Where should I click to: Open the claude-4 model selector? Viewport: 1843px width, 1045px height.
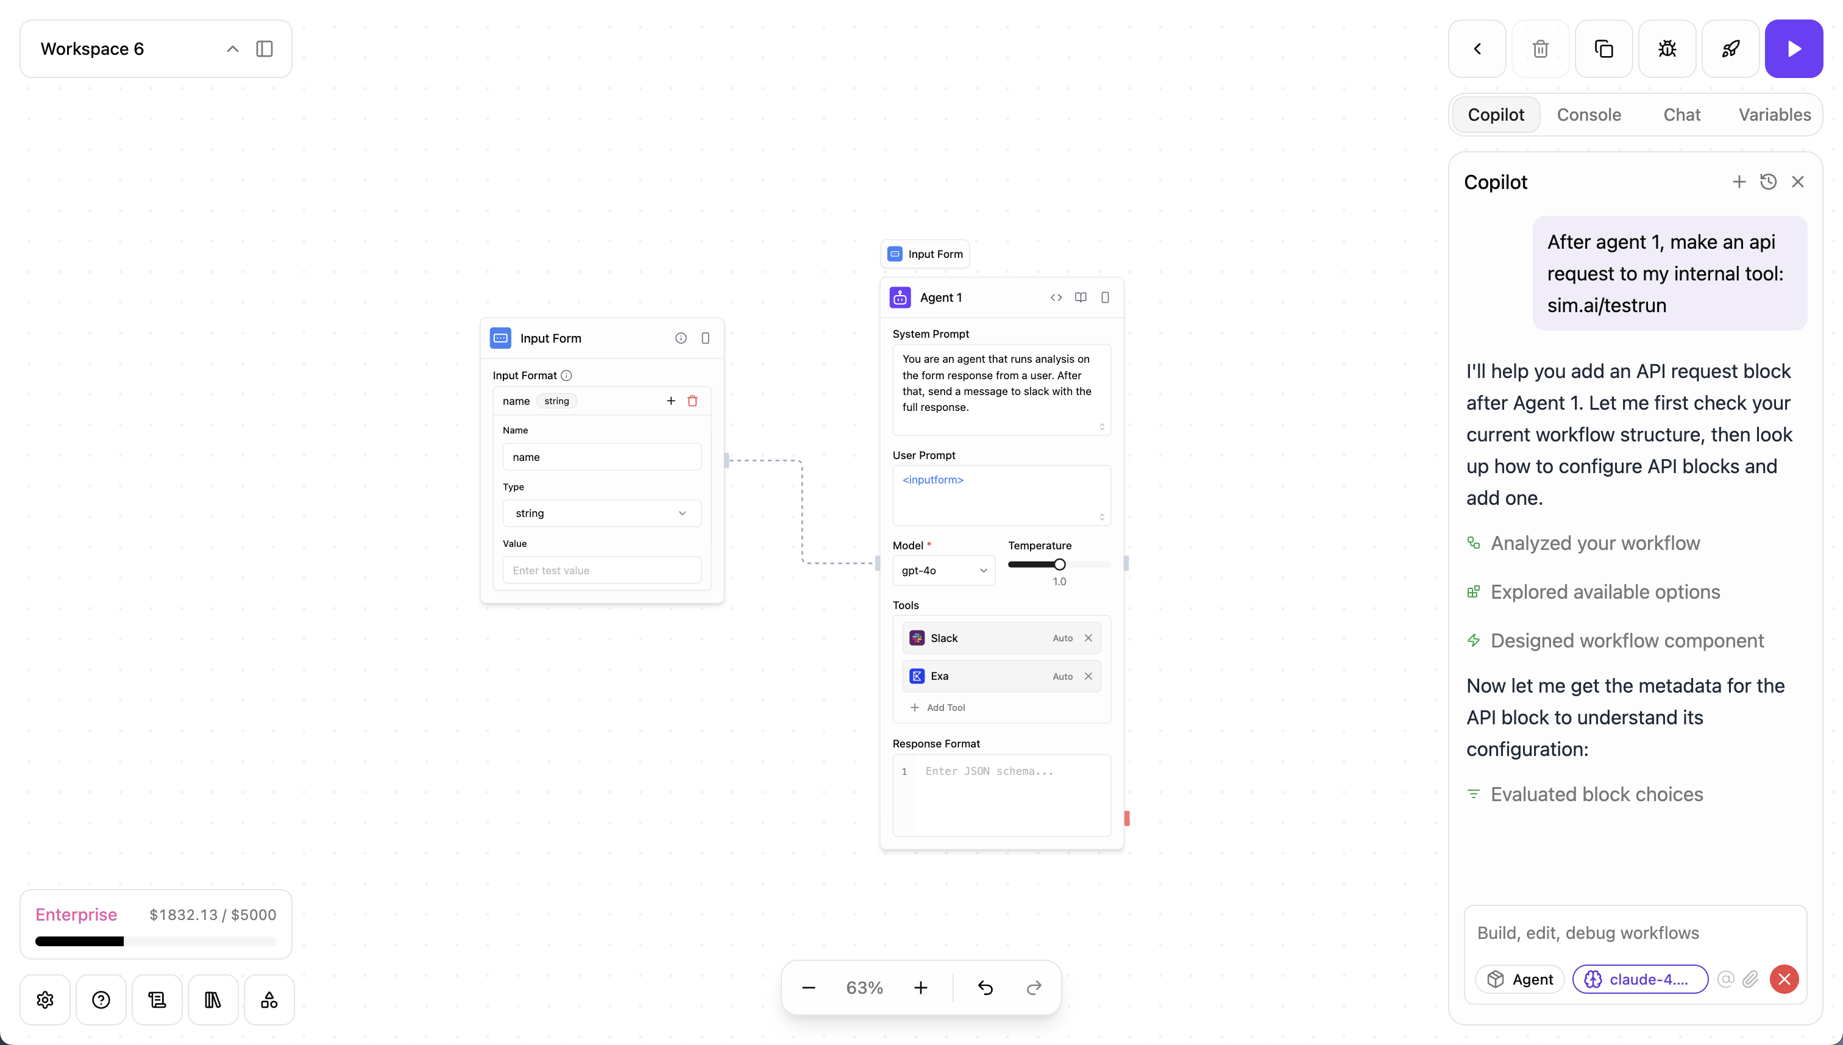1639,979
